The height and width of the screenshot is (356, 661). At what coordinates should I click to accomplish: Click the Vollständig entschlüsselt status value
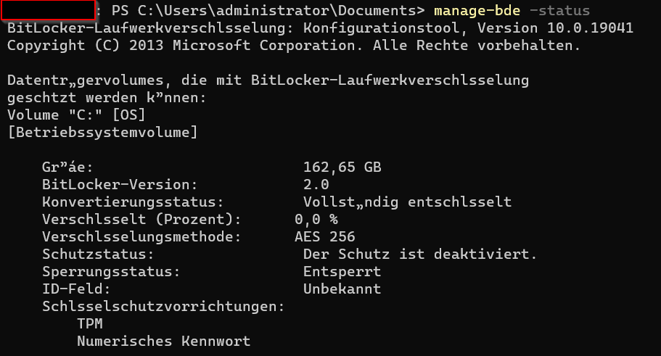(407, 202)
